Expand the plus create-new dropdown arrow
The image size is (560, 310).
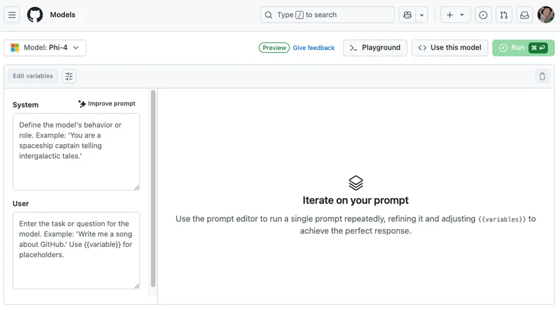click(x=462, y=15)
